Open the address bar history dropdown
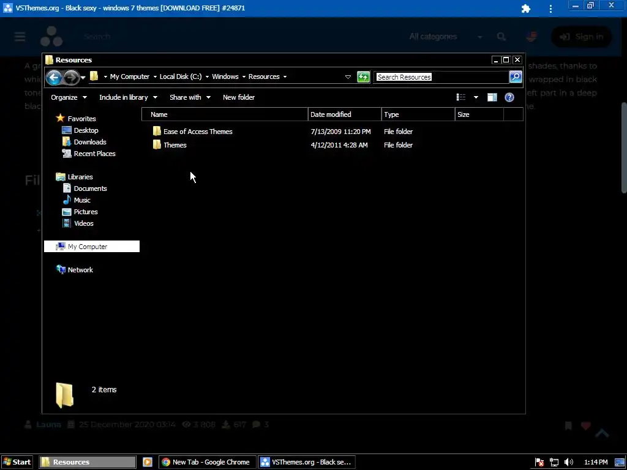This screenshot has height=470, width=627. [348, 76]
